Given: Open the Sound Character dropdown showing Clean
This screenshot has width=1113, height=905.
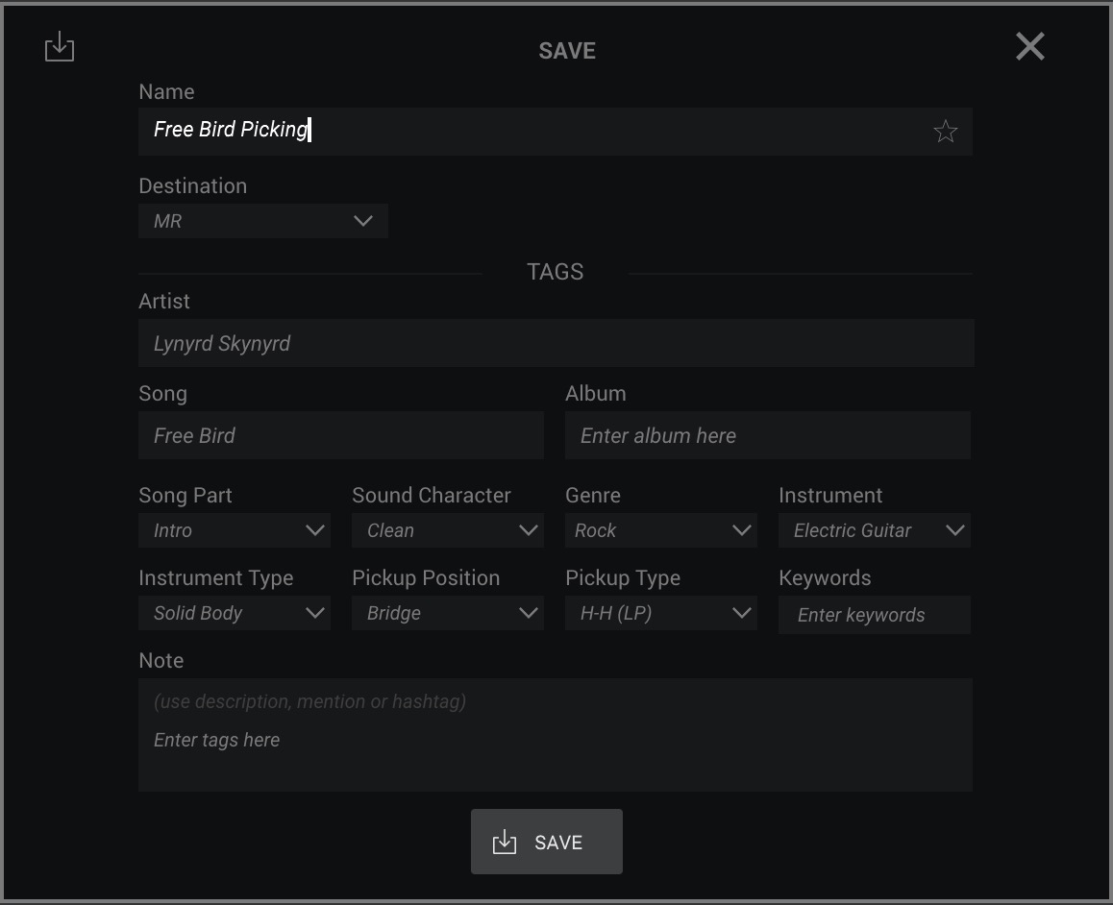Looking at the screenshot, I should coord(447,530).
